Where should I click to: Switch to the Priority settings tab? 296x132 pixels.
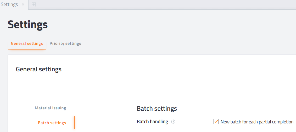(65, 43)
